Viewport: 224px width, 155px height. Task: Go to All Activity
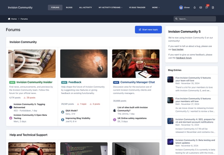click(86, 7)
